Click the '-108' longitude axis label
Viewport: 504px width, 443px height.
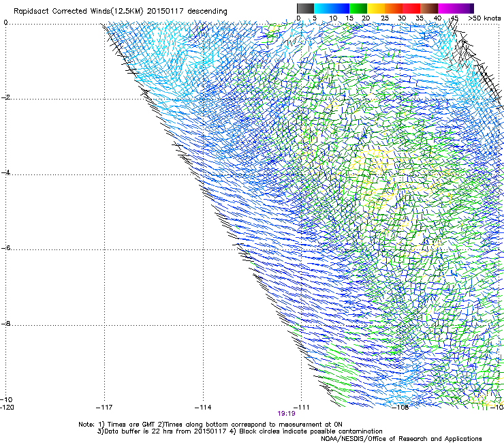point(400,408)
